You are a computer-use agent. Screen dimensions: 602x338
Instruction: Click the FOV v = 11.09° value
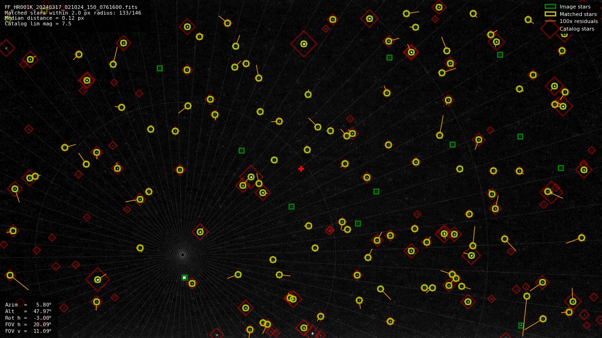tap(28, 331)
